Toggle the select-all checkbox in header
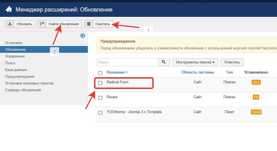Screen dimensions: 277x151 tap(100, 73)
